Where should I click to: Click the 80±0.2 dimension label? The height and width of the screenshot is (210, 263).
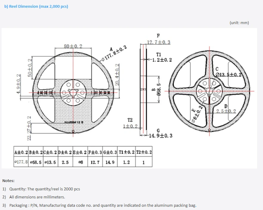tap(73, 46)
